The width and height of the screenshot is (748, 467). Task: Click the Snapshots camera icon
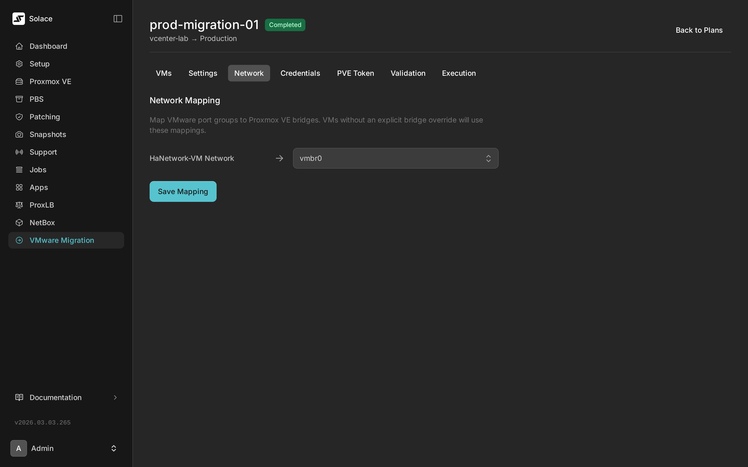point(19,134)
